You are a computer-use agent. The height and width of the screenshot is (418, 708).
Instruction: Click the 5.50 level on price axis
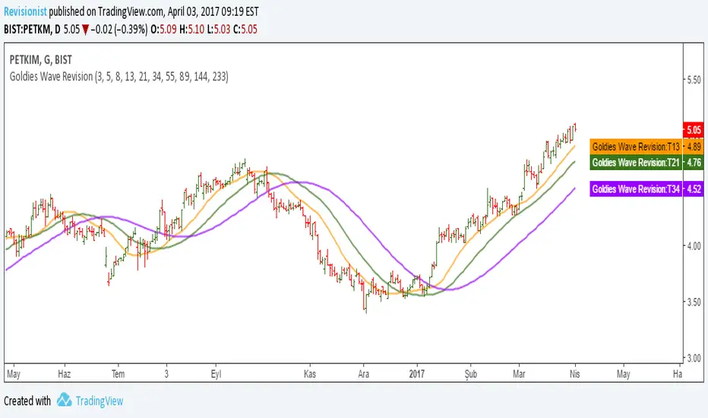pos(695,80)
